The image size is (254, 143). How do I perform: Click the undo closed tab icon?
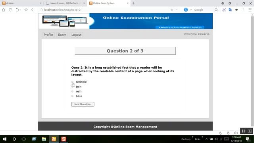(17, 10)
